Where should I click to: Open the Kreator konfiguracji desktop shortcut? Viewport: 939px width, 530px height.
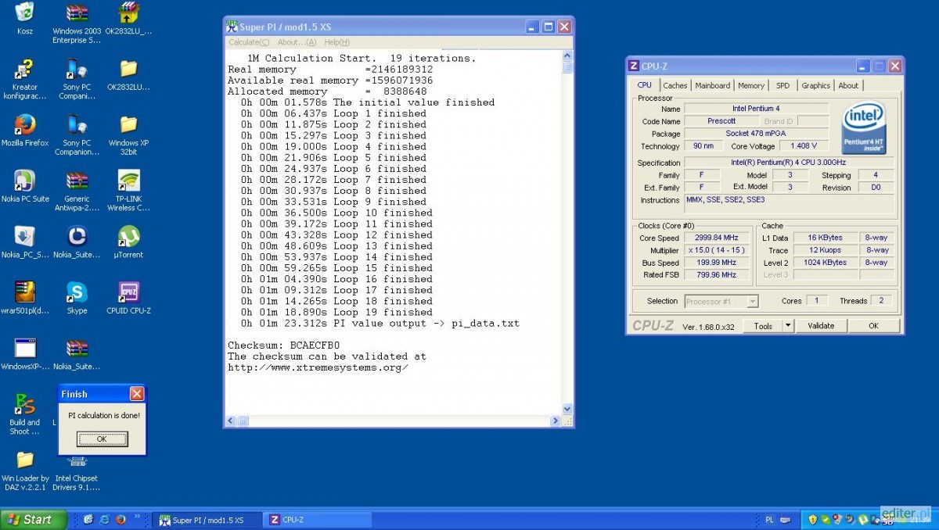24,70
